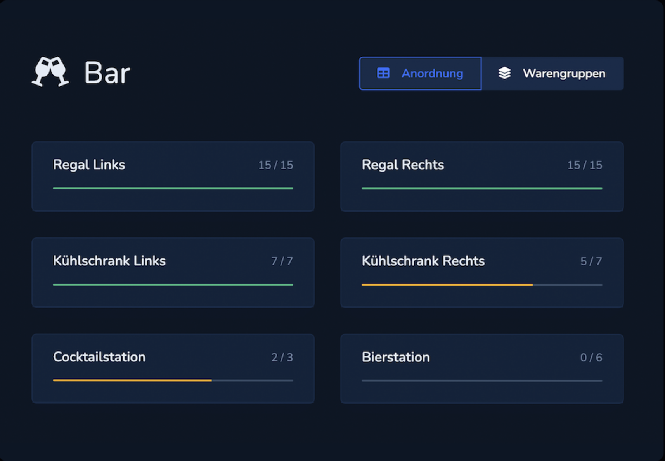Open the Regal Links card
The width and height of the screenshot is (665, 461).
coord(173,177)
